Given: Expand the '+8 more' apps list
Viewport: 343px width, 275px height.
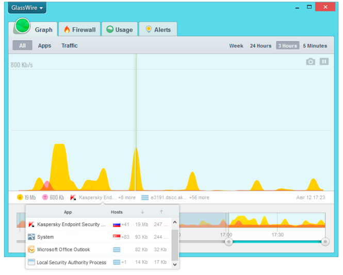Looking at the screenshot, I should click(x=127, y=198).
